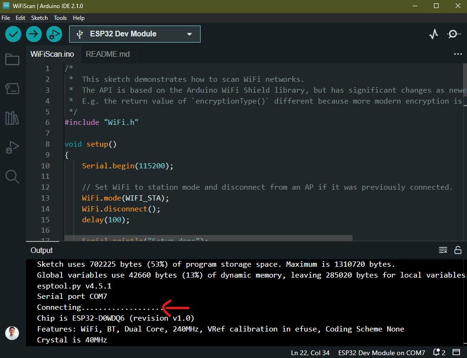
Task: Click the #include "WiFi.h" line
Action: 102,122
